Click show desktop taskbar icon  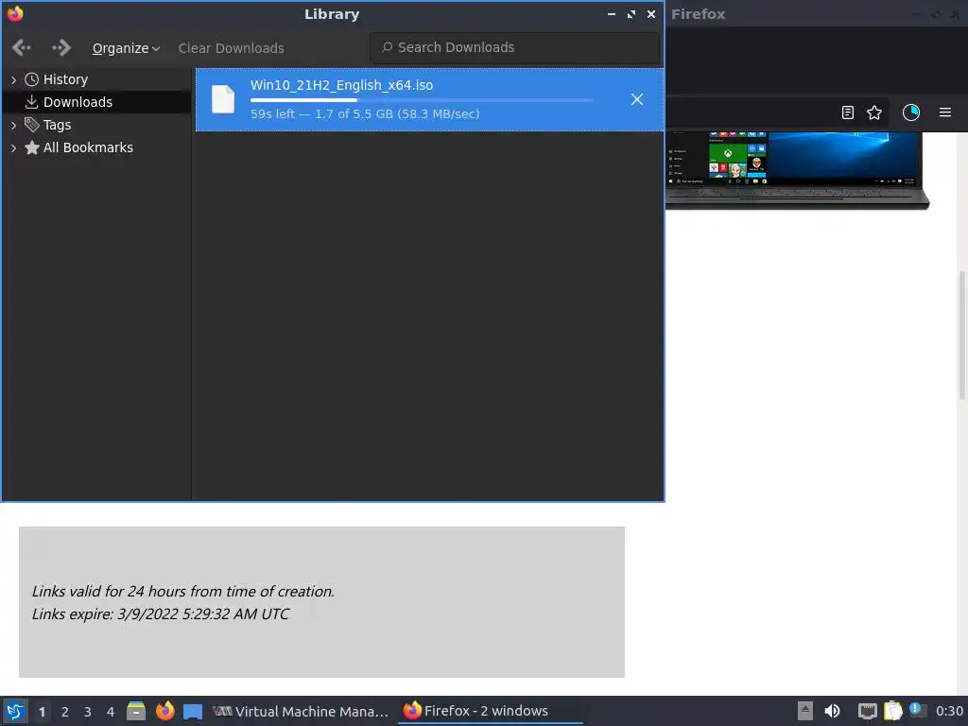193,711
